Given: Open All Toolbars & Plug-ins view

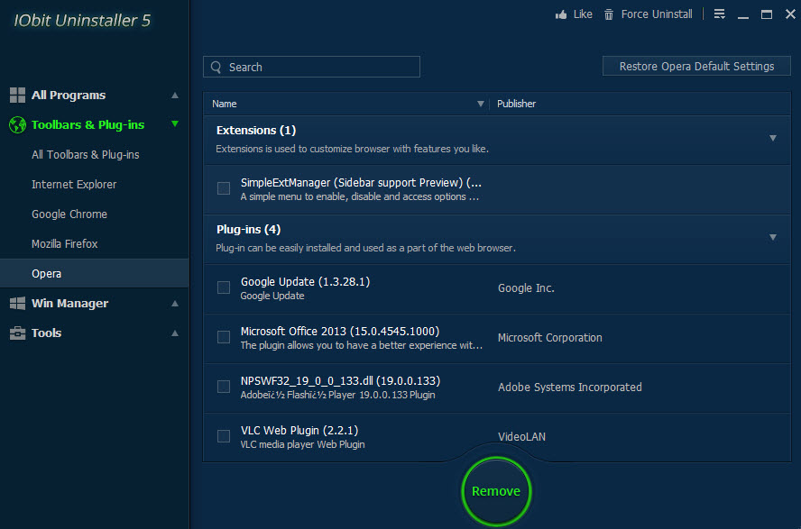Looking at the screenshot, I should (86, 155).
